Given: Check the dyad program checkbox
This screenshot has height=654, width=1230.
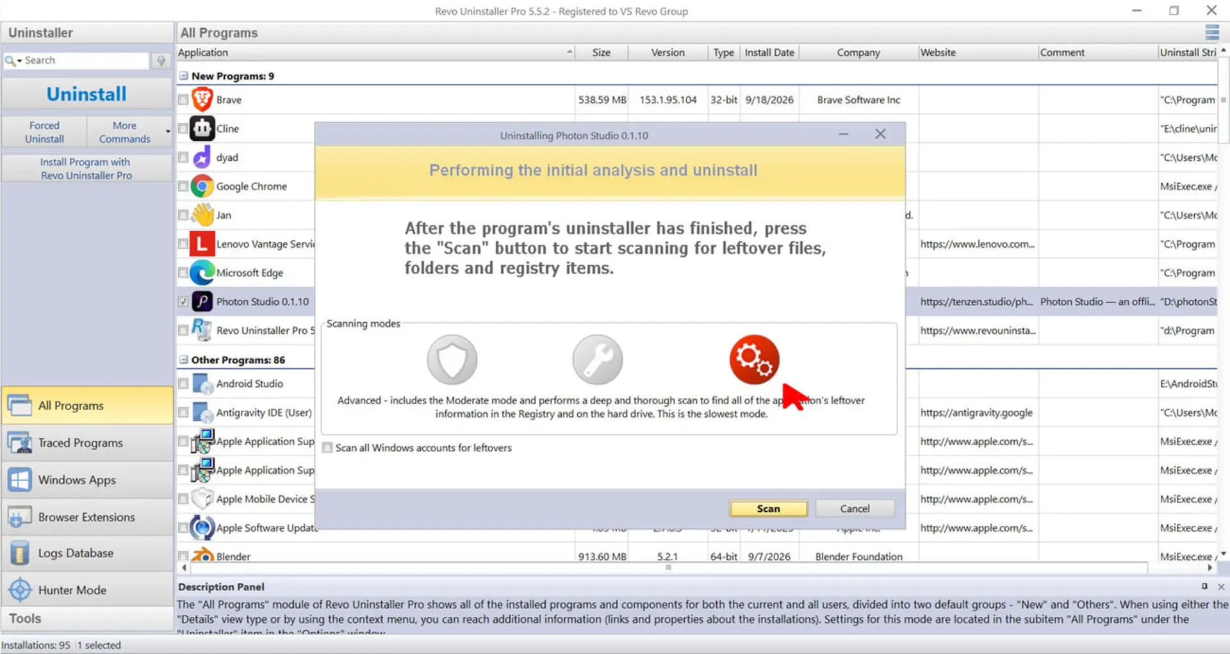Looking at the screenshot, I should pos(183,158).
